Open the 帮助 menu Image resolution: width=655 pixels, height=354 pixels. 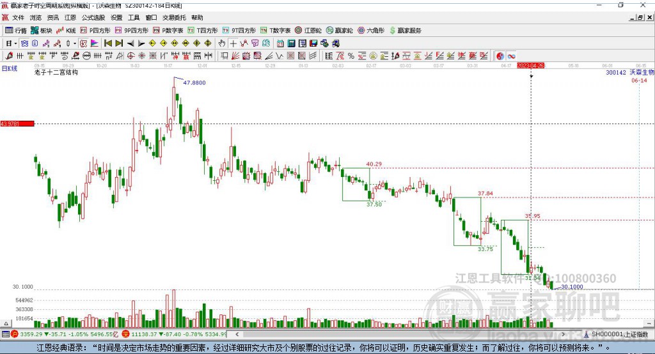click(197, 17)
